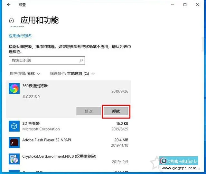Click the Microsoft Corporation publisher text
Screen dimensions: 206x174
(x=41, y=129)
